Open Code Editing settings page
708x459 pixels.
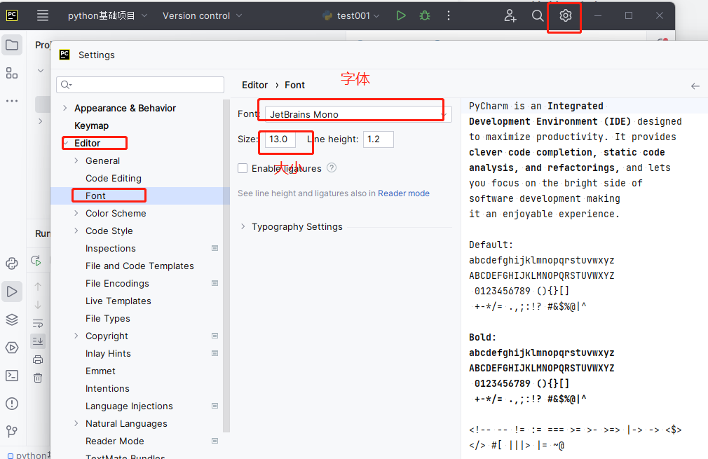[114, 178]
